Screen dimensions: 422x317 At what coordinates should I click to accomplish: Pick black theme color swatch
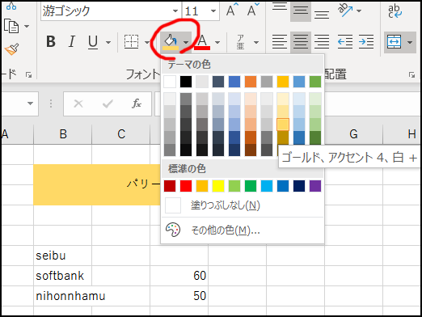point(186,82)
